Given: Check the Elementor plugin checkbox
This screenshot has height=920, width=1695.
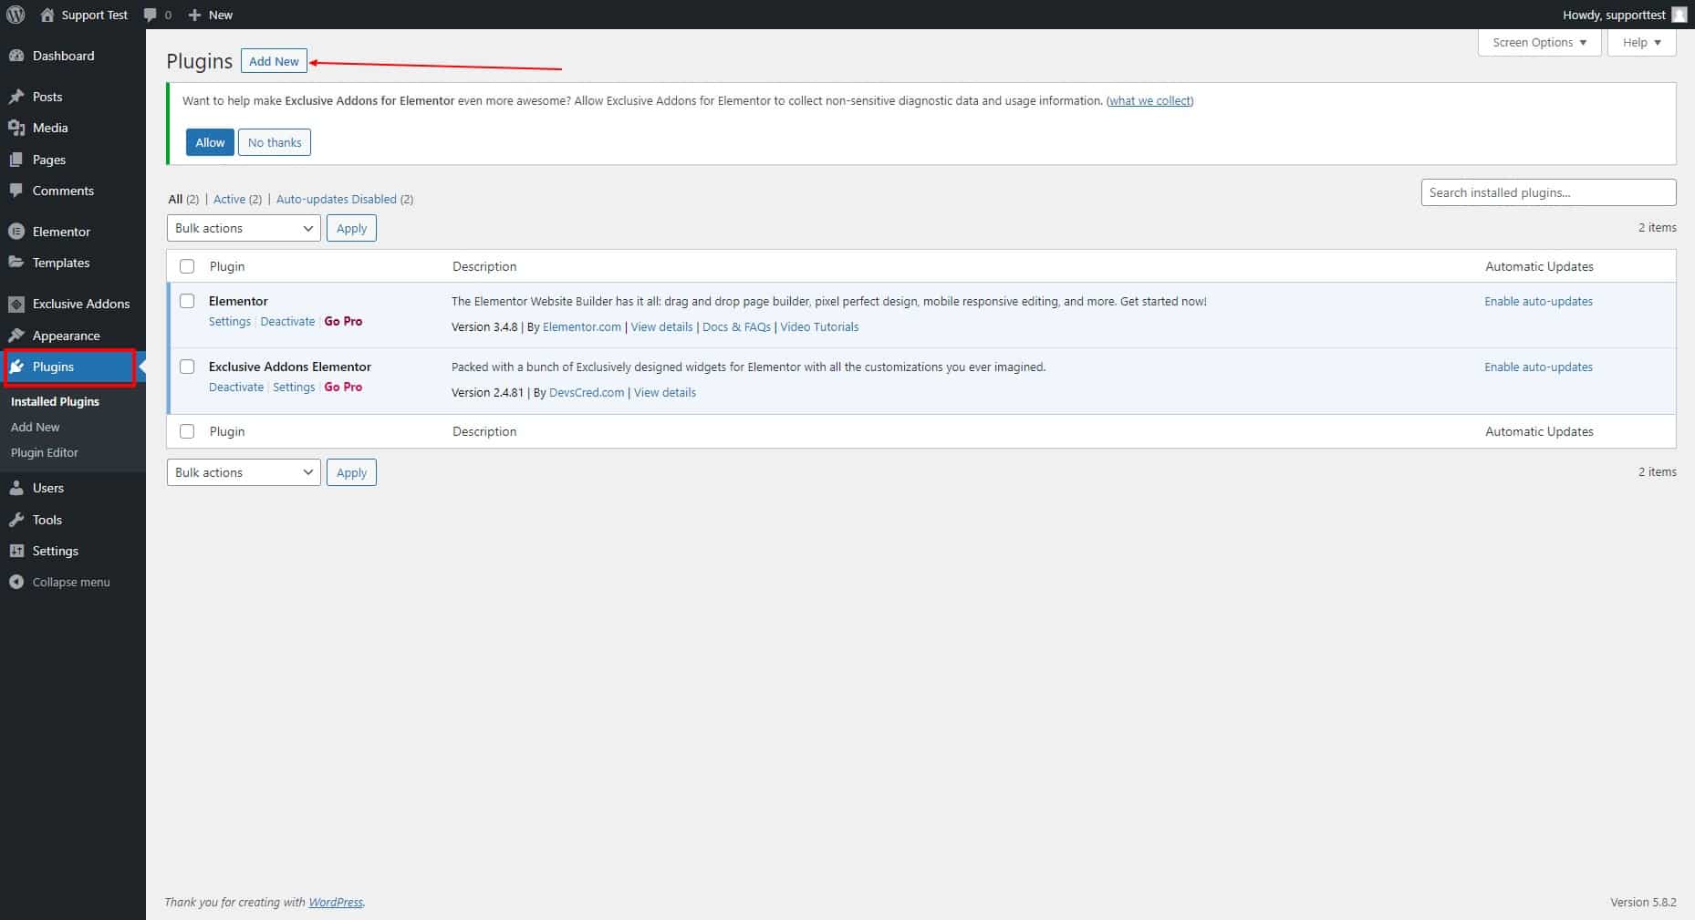Looking at the screenshot, I should tap(187, 301).
